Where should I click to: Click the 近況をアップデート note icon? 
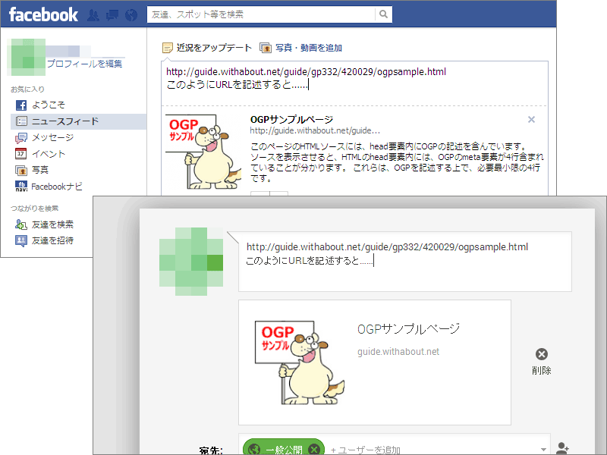pos(168,48)
